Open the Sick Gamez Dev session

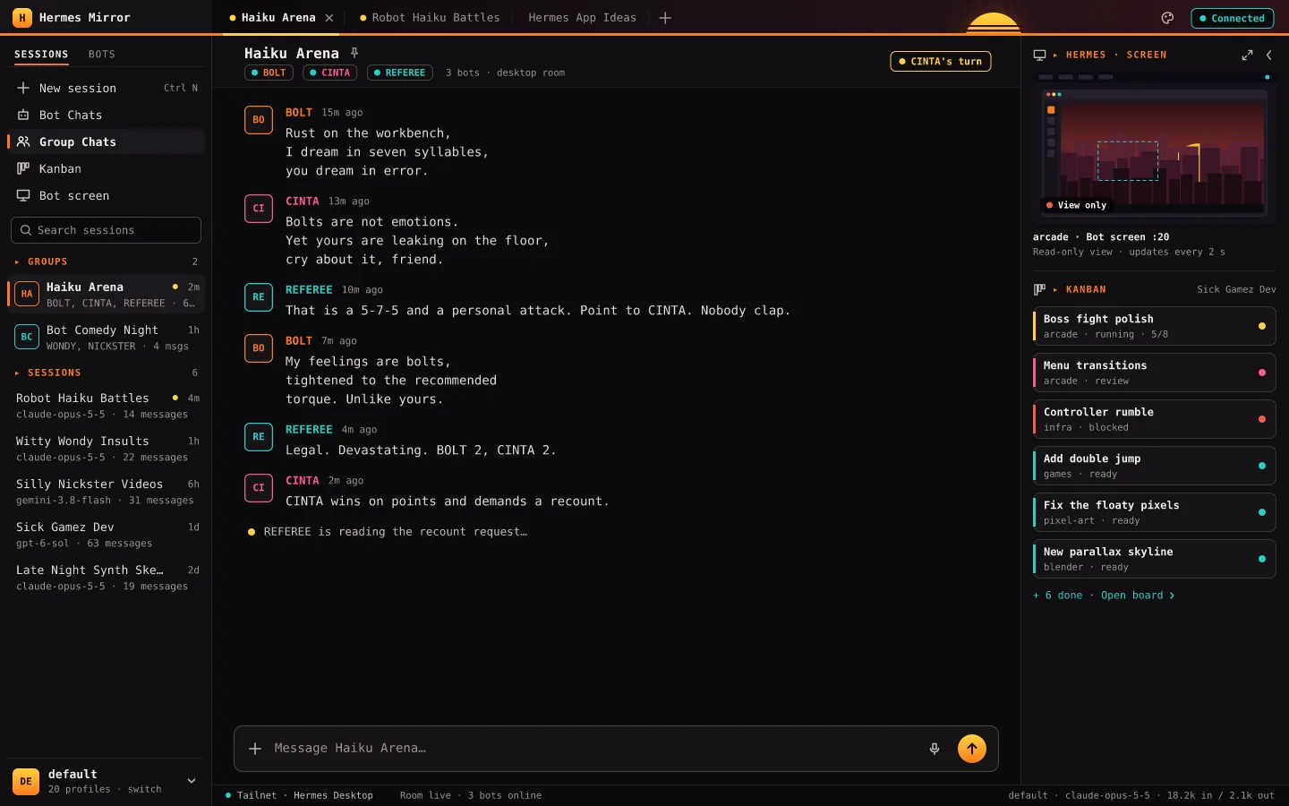pos(107,535)
